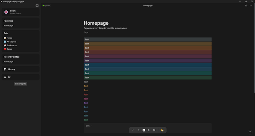Image resolution: width=255 pixels, height=136 pixels.
Task: Click the Bookmarks set icon
Action: (x=5, y=46)
